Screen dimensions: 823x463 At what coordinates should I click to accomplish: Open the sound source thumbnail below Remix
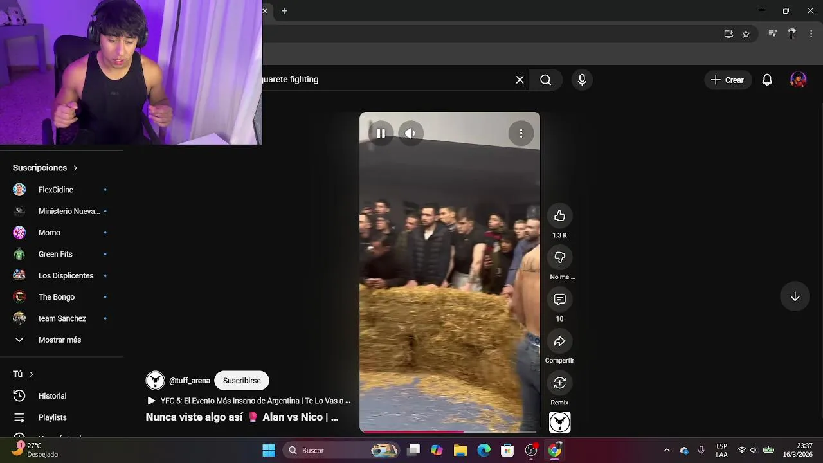[x=559, y=422]
